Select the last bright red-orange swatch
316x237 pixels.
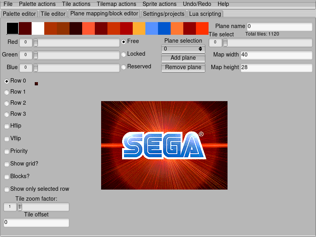coord(202,28)
